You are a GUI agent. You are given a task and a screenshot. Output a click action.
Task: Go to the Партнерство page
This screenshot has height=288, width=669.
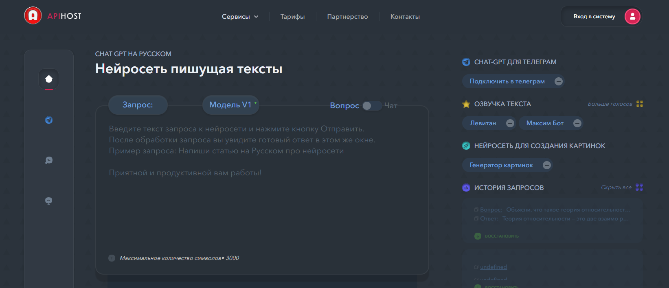347,17
